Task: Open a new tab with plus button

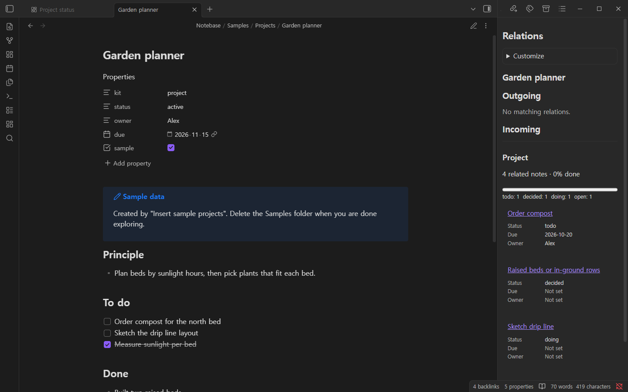Action: 210,9
